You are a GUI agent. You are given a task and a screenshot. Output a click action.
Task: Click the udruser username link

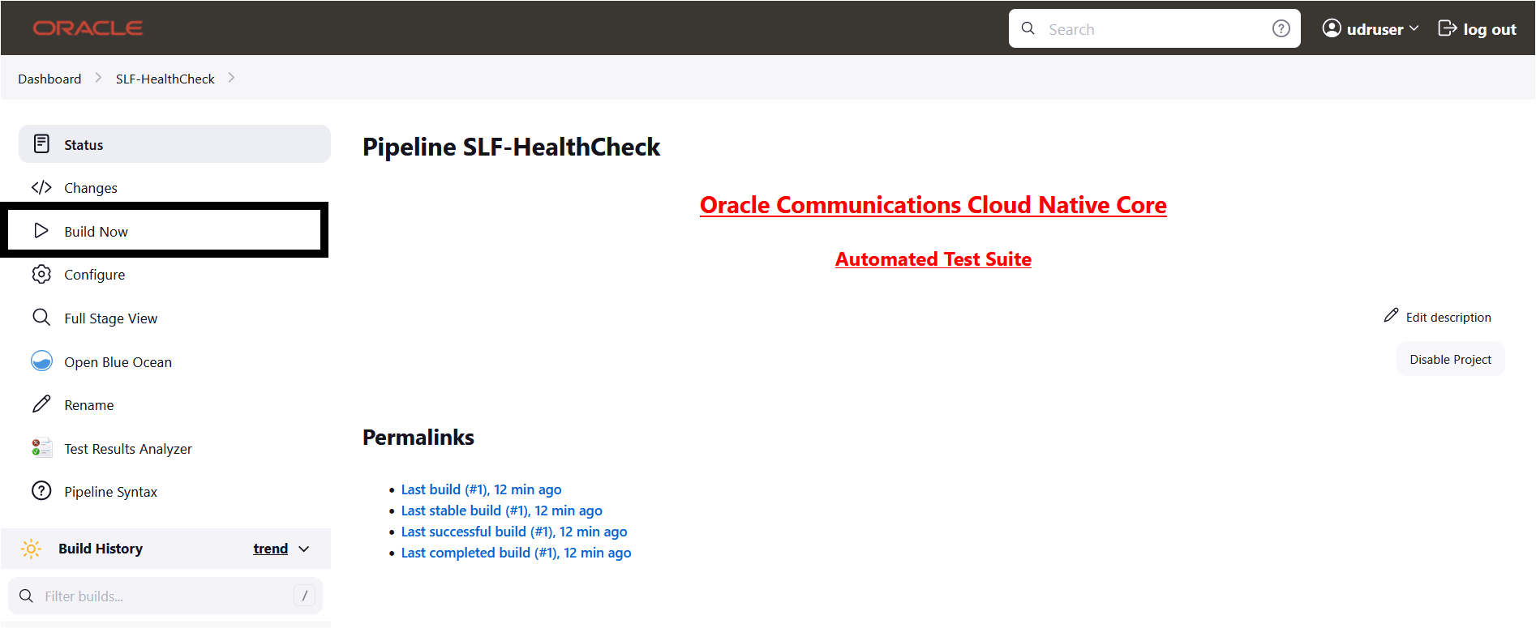coord(1375,29)
